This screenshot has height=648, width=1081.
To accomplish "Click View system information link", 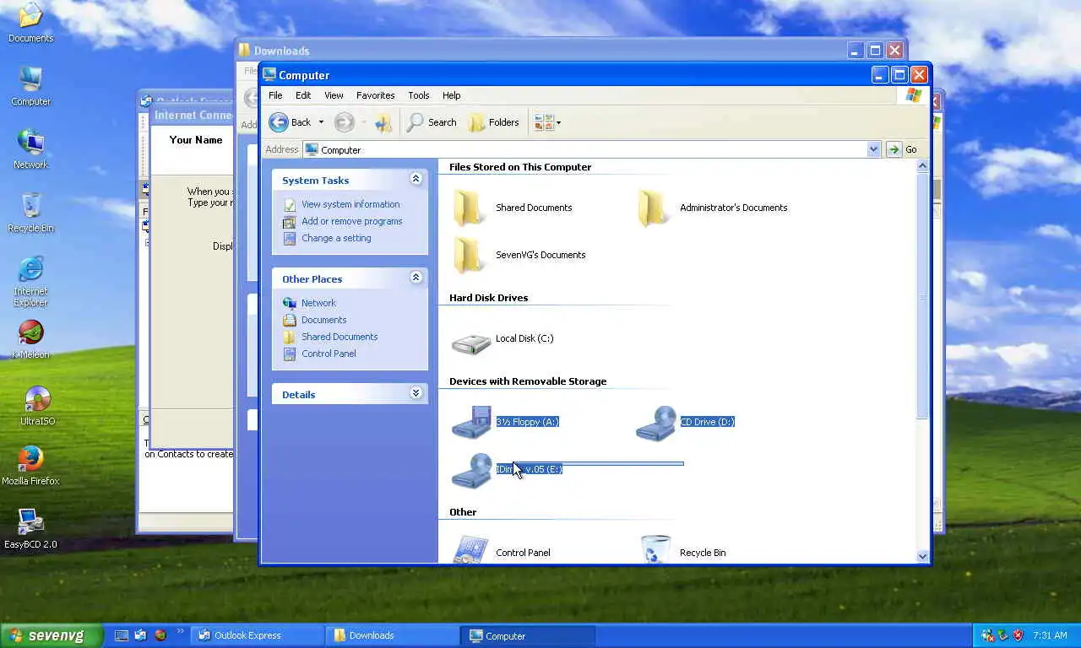I will (x=350, y=204).
